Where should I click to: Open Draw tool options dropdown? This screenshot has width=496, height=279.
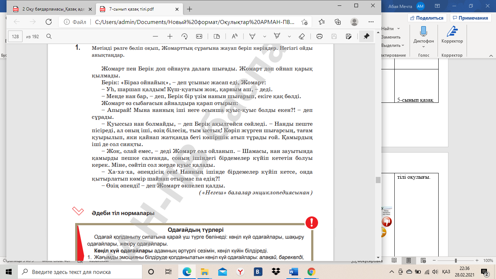point(265,36)
